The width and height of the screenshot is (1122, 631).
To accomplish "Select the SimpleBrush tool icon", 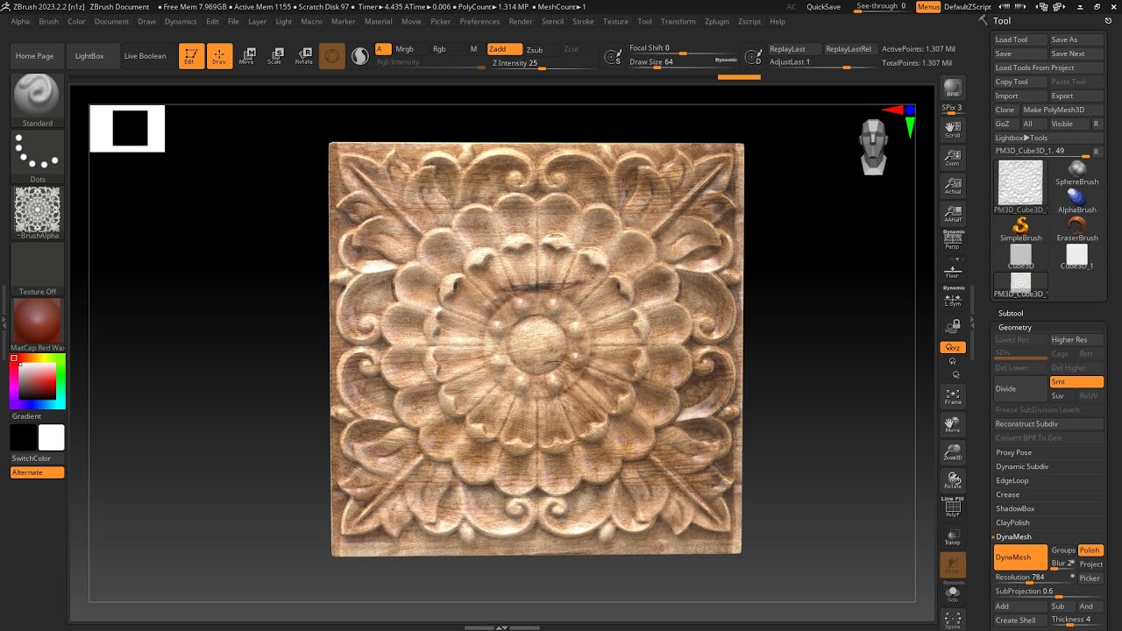I will tap(1020, 229).
